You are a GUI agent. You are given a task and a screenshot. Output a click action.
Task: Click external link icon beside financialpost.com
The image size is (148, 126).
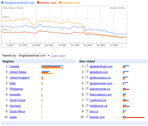[87, 94]
